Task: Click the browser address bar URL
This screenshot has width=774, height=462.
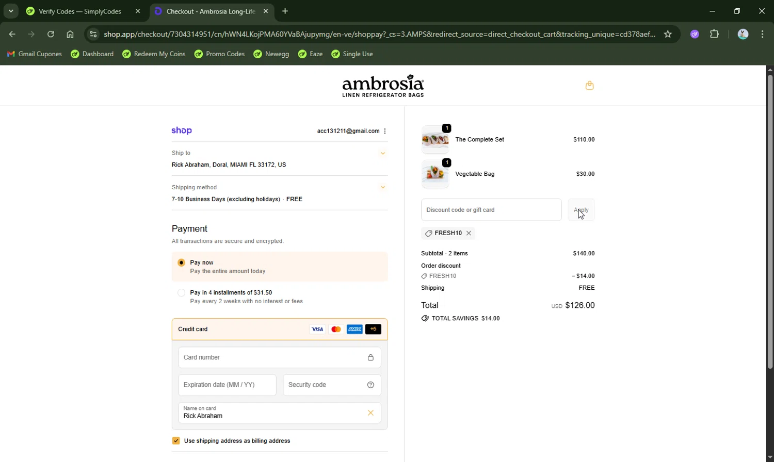Action: [x=379, y=34]
